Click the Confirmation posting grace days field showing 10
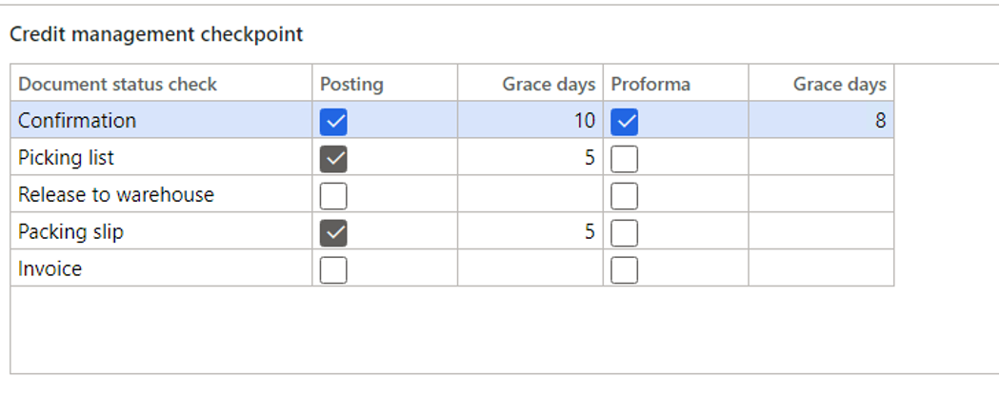1000x396 pixels. click(530, 121)
